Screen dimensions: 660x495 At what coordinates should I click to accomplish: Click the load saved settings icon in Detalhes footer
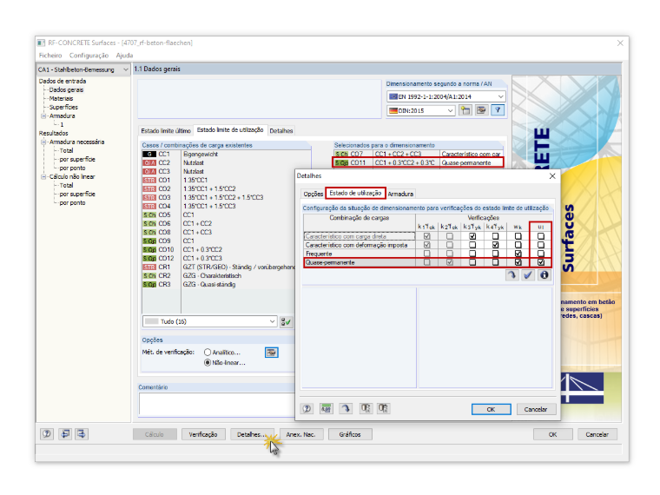[x=366, y=408]
